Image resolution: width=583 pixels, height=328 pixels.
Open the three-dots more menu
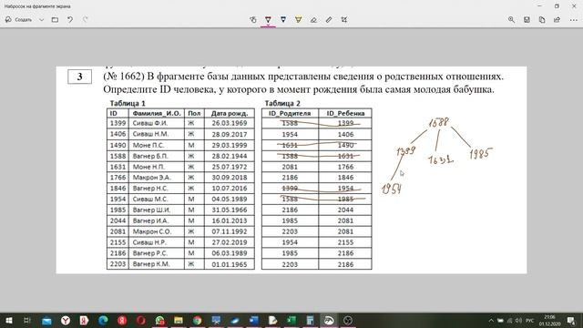[x=573, y=20]
